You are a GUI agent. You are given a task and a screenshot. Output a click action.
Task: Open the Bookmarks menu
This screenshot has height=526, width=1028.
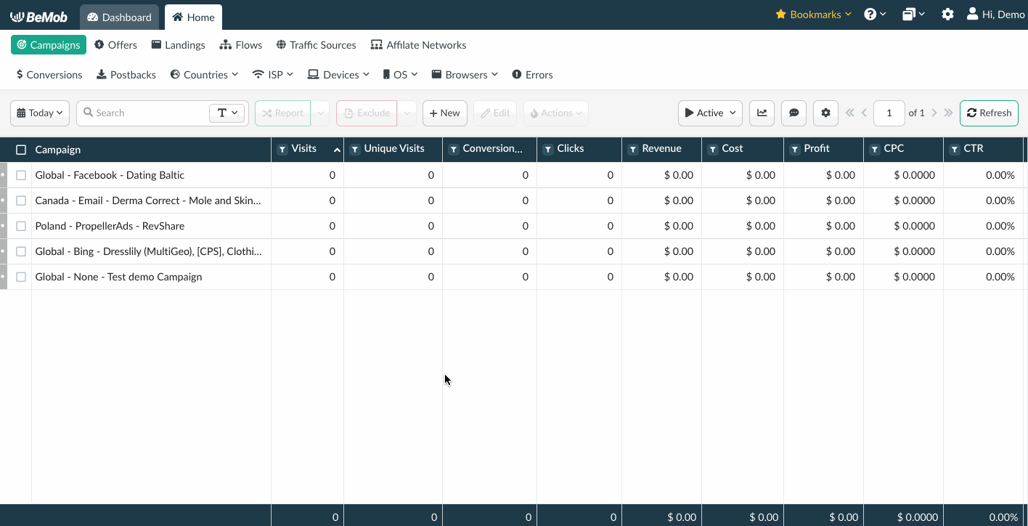[x=813, y=15]
